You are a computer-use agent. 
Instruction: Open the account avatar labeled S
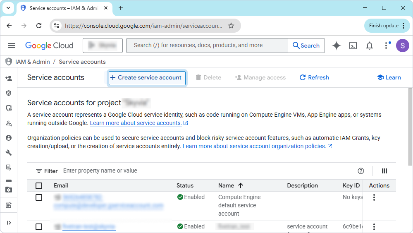(x=403, y=46)
